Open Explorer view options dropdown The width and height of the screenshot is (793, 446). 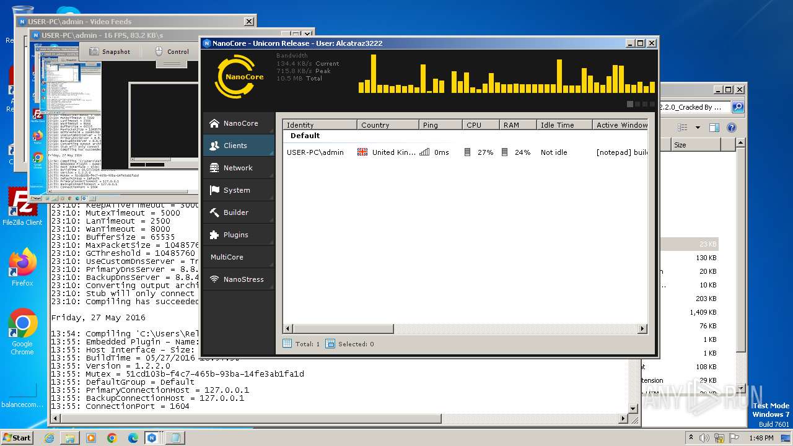(x=697, y=128)
